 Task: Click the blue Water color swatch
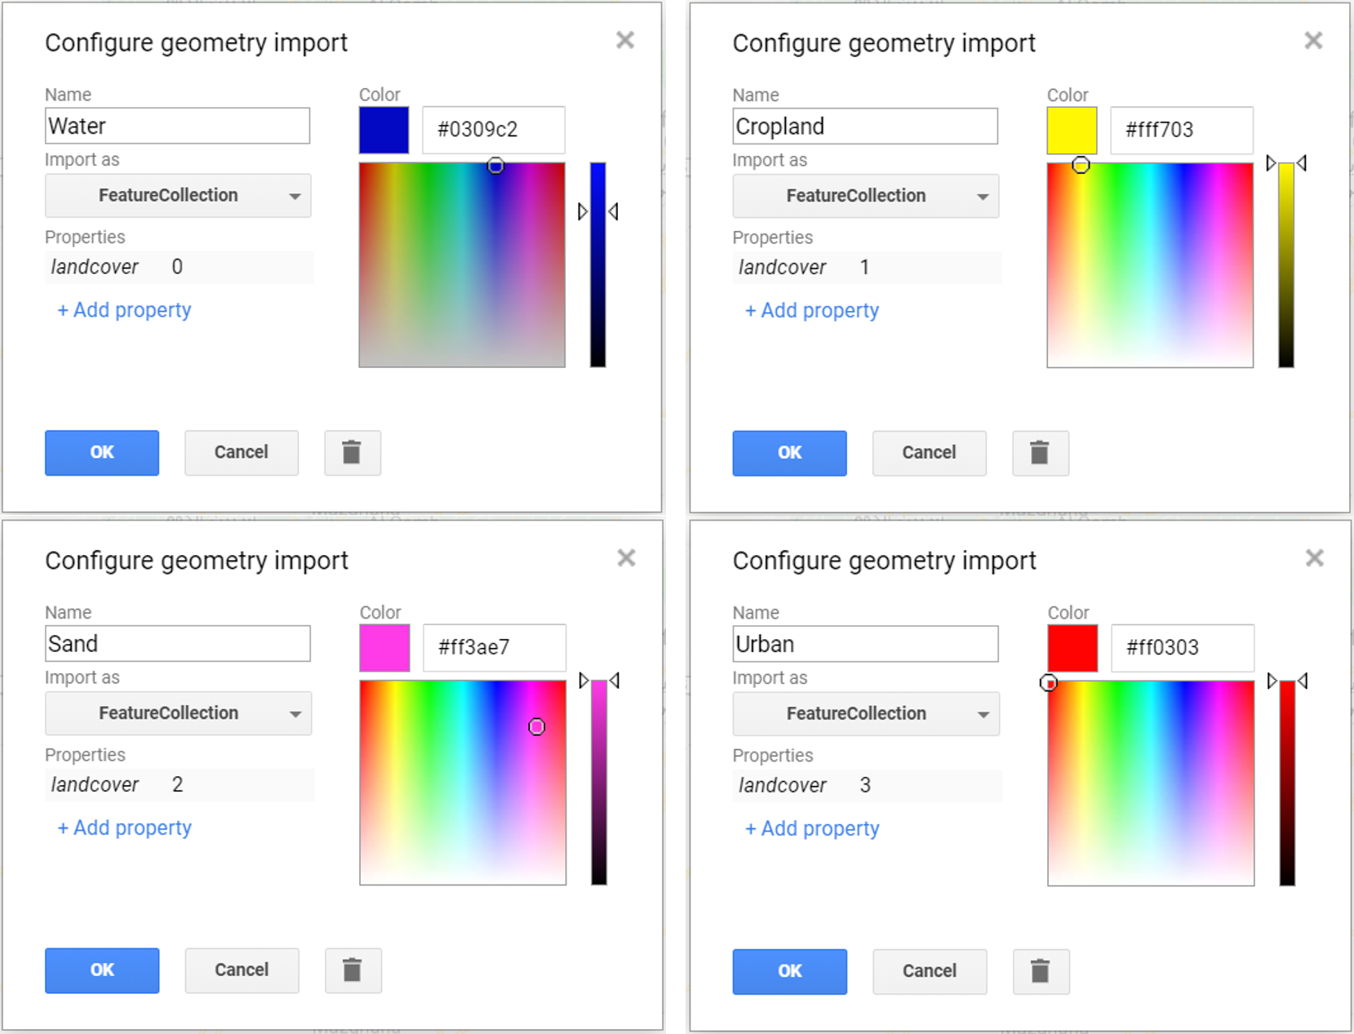coord(384,130)
